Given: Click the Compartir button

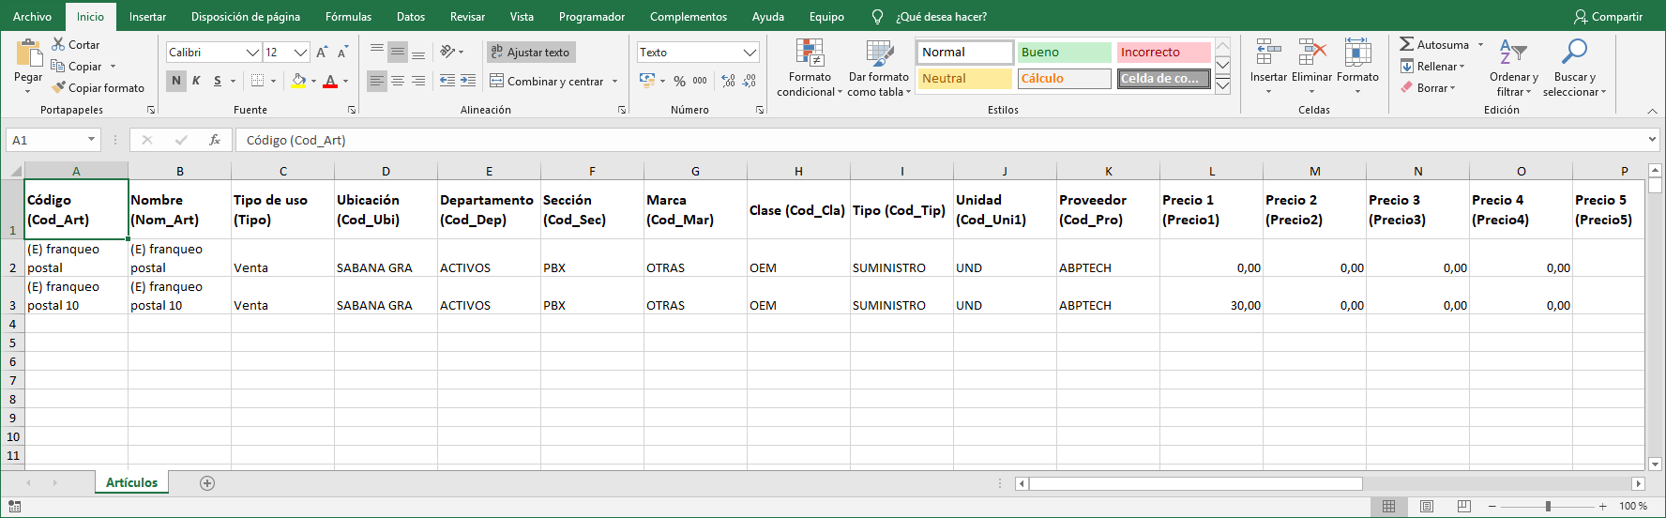Looking at the screenshot, I should 1608,17.
